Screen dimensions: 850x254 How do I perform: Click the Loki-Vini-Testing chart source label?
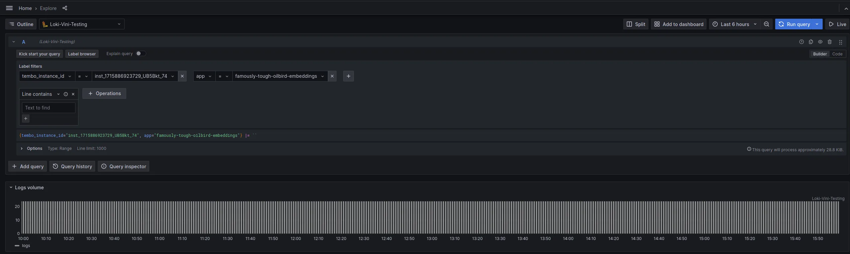(x=828, y=198)
